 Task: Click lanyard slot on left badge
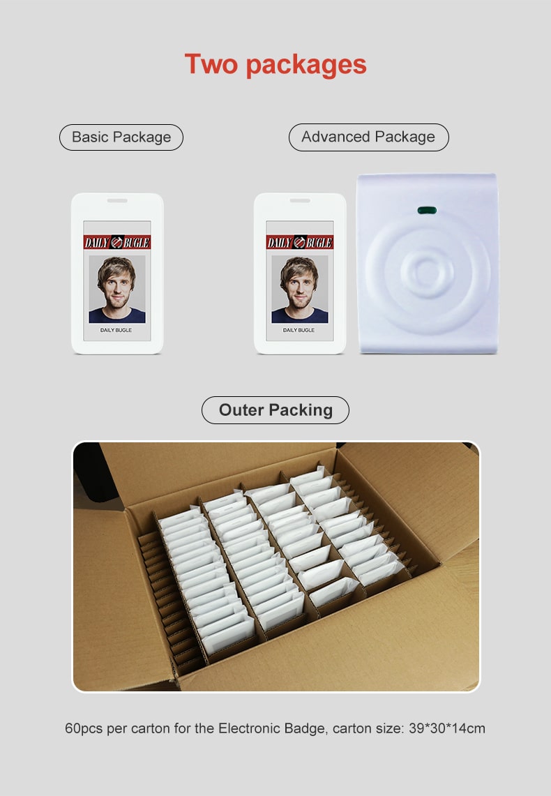tap(117, 200)
